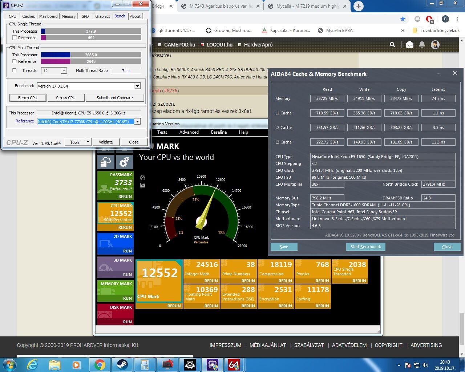Open Mycelia BVBA bookmark
This screenshot has height=372, width=465.
coord(335,31)
